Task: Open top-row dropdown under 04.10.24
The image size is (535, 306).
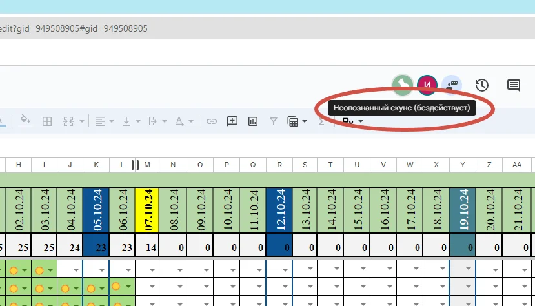Action: click(76, 270)
